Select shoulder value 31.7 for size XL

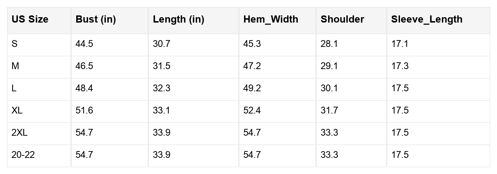tap(329, 111)
